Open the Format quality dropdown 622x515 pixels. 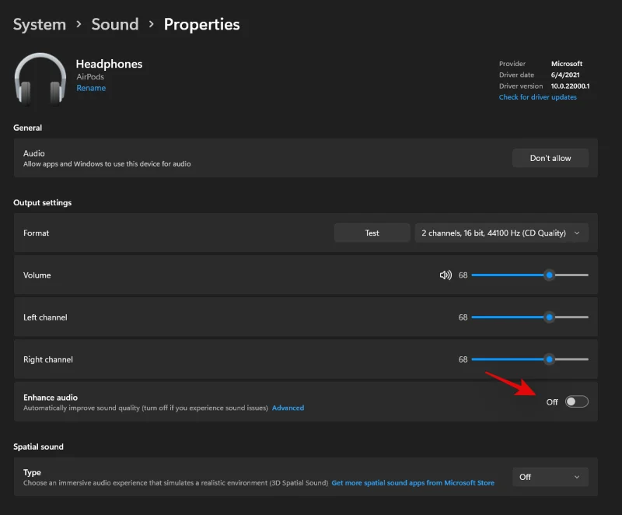(x=501, y=233)
